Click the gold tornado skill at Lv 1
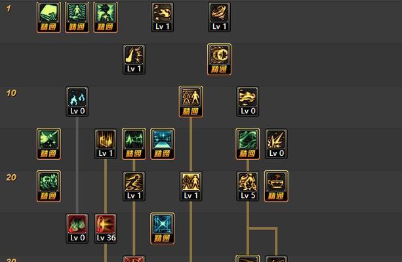This screenshot has height=262, width=402. tap(219, 17)
